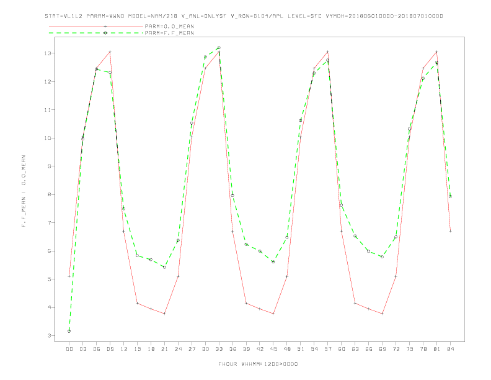Click the x-axis tick label 03

(x=82, y=349)
